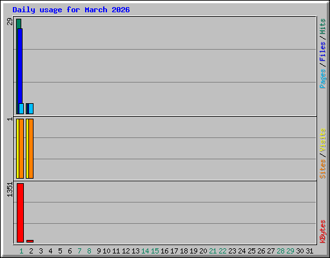The image size is (330, 258).
Task: Click the small red KBytes bar for day 2
Action: [30, 241]
